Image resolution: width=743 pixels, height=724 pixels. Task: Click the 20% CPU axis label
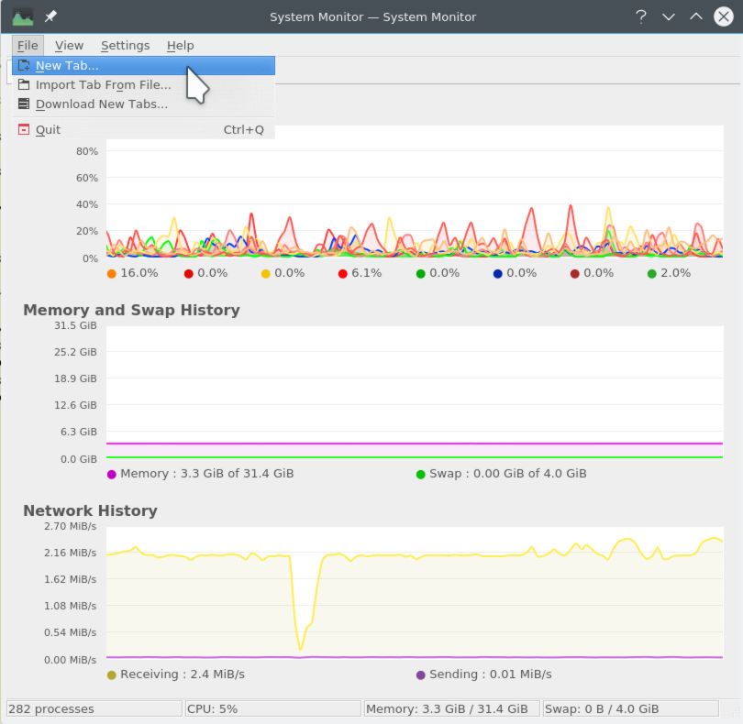pyautogui.click(x=87, y=231)
